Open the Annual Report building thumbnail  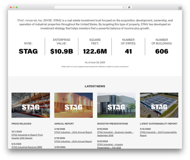[73, 105]
